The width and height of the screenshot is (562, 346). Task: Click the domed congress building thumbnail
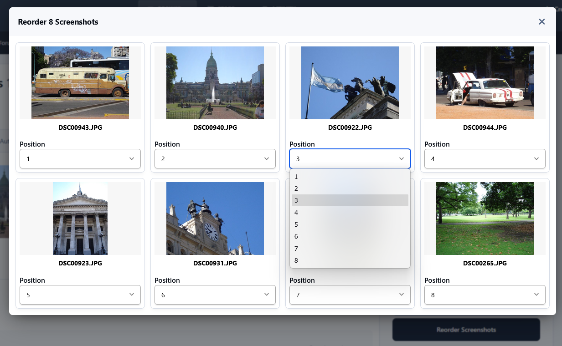pos(215,83)
